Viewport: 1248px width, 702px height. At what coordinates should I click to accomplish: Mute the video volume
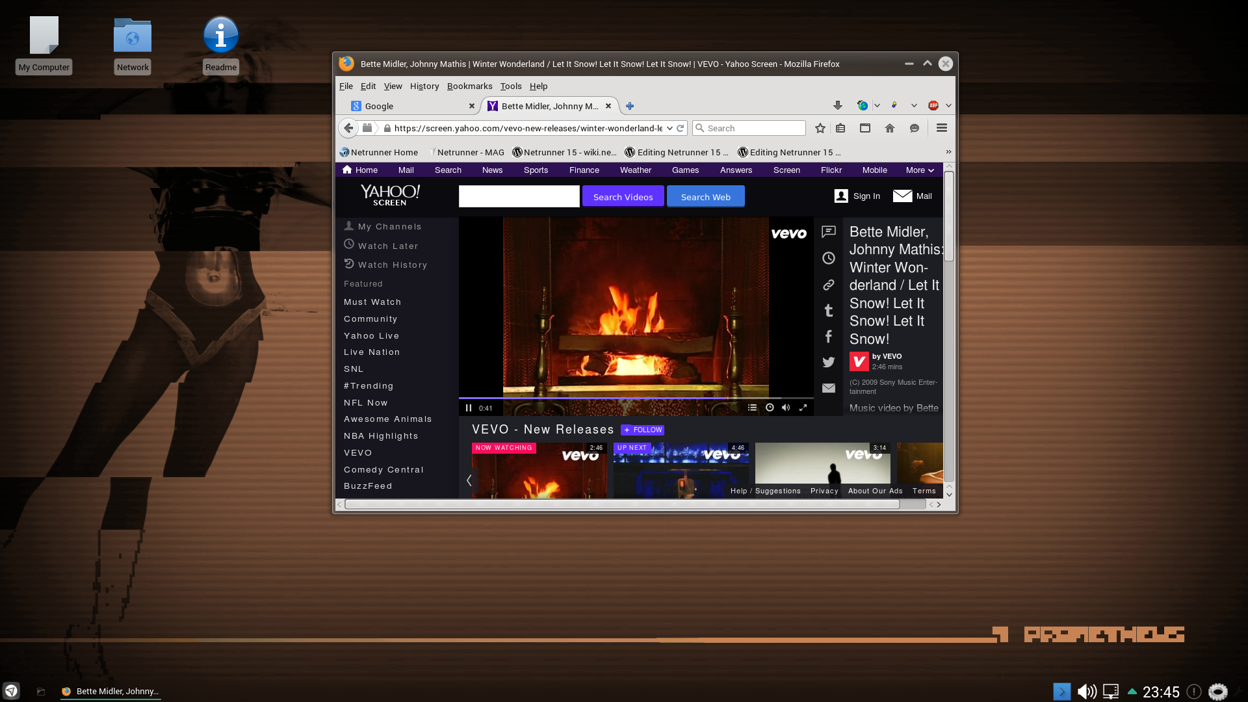[x=786, y=407]
